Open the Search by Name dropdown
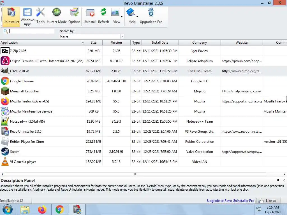The height and width of the screenshot is (215, 287). (122, 36)
